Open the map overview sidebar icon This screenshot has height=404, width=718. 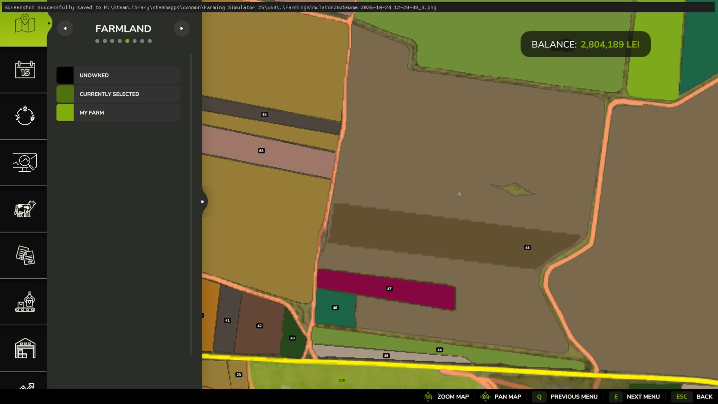[x=25, y=24]
